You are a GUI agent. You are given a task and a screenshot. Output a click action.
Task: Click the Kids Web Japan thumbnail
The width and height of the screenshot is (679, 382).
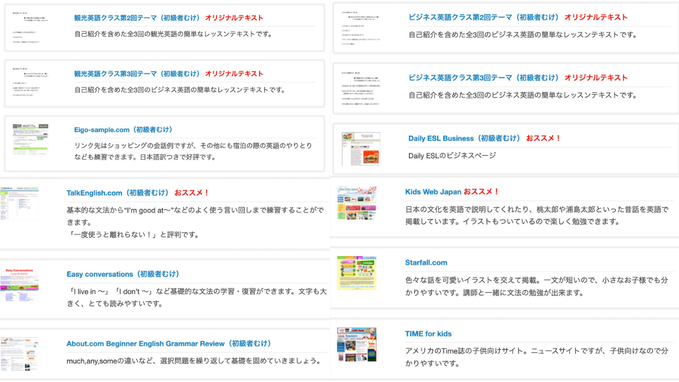point(356,203)
